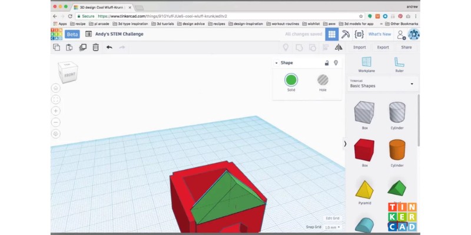Click the Import button

pos(359,48)
